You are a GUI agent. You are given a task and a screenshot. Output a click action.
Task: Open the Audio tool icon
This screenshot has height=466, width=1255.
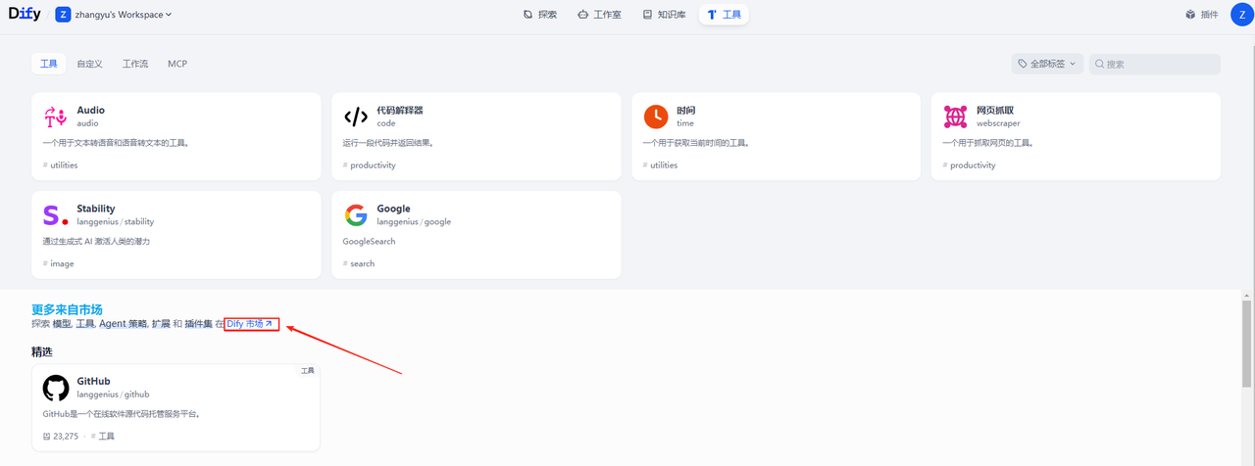click(x=55, y=116)
